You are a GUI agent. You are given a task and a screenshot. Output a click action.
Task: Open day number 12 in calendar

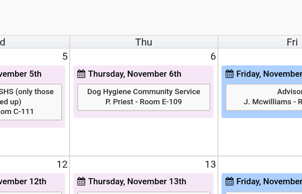(62, 164)
